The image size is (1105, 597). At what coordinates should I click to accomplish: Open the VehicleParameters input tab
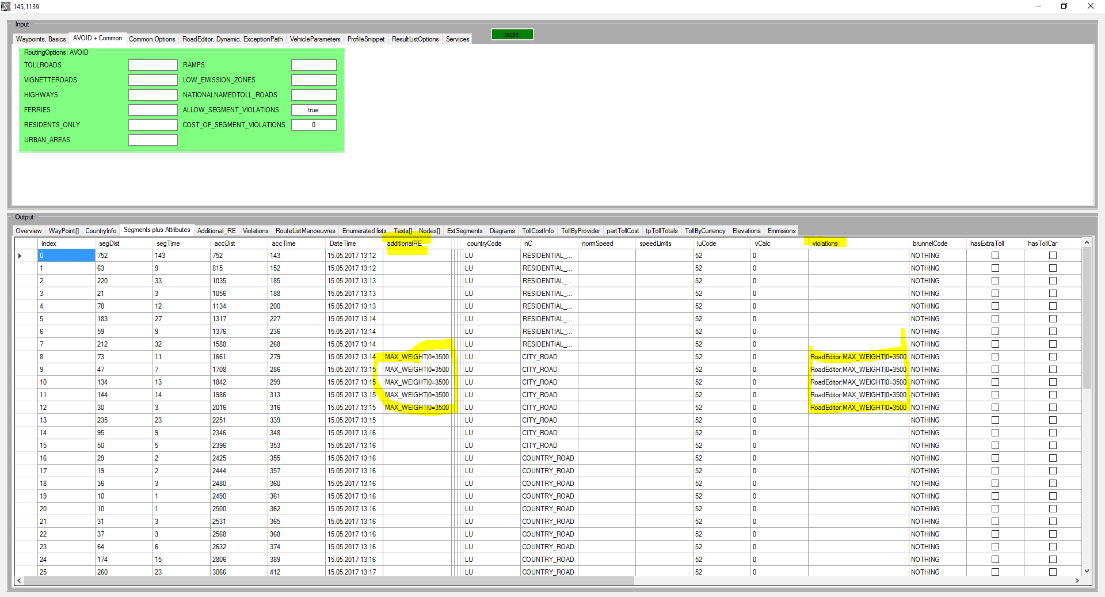tap(315, 39)
